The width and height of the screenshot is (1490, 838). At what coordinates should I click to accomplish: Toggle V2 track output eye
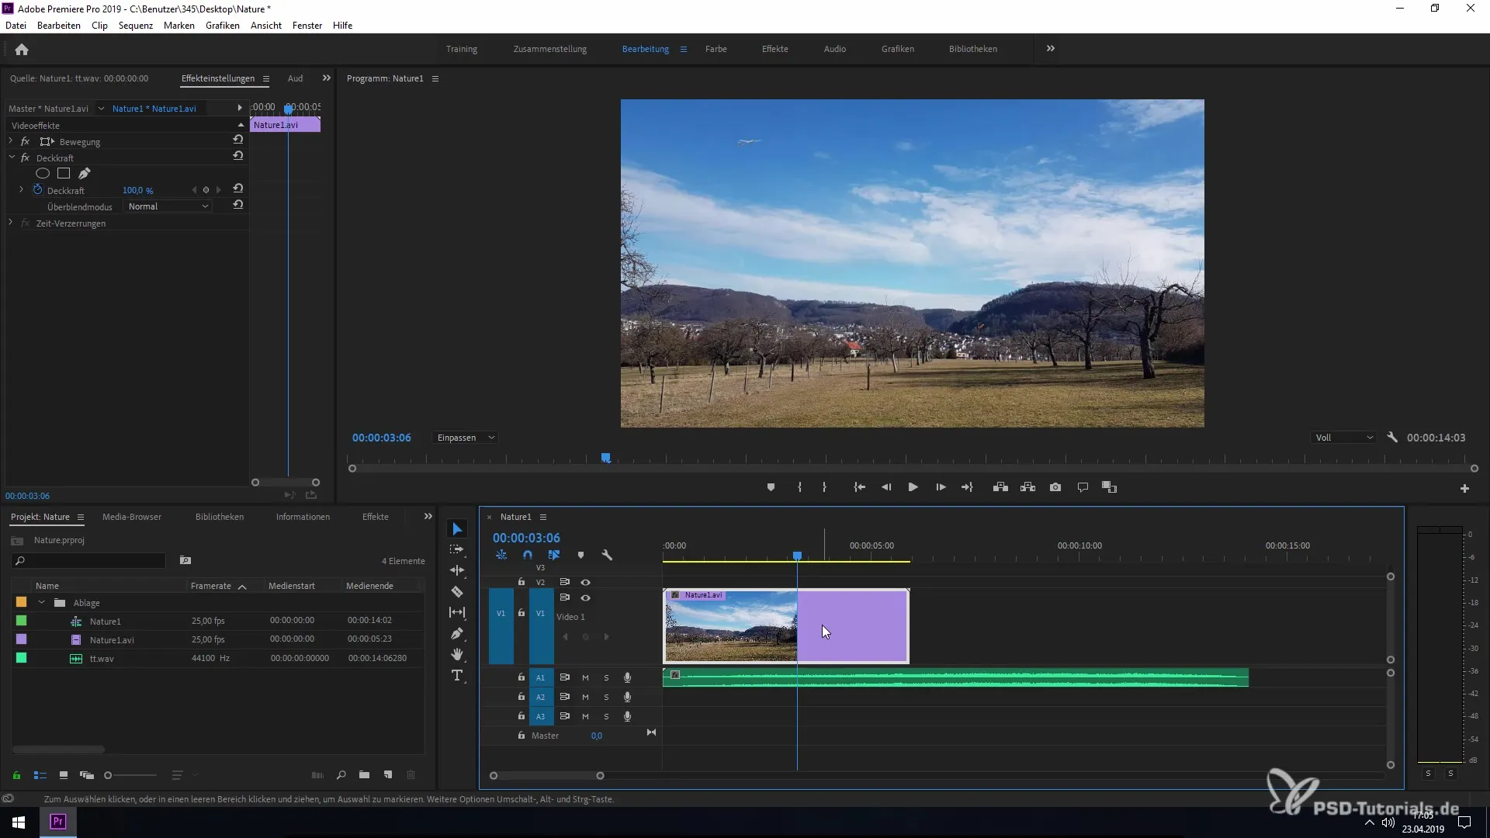[x=585, y=582]
